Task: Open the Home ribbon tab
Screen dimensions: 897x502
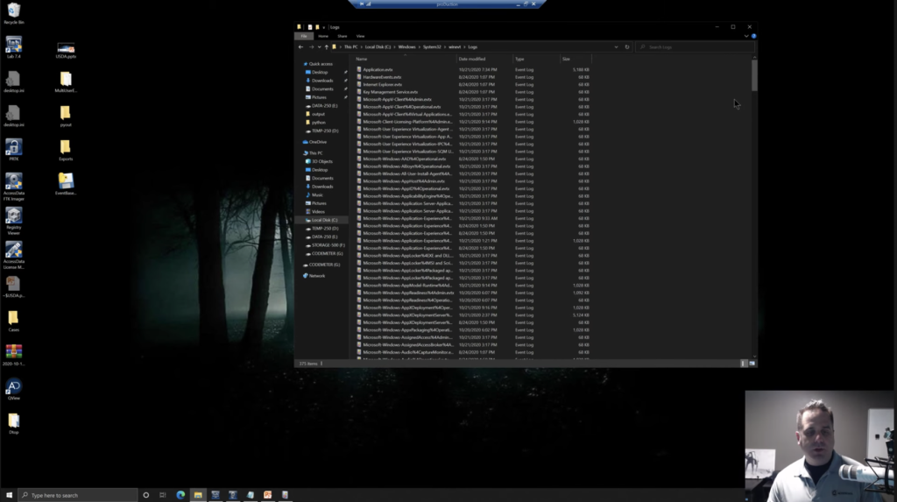Action: point(323,36)
